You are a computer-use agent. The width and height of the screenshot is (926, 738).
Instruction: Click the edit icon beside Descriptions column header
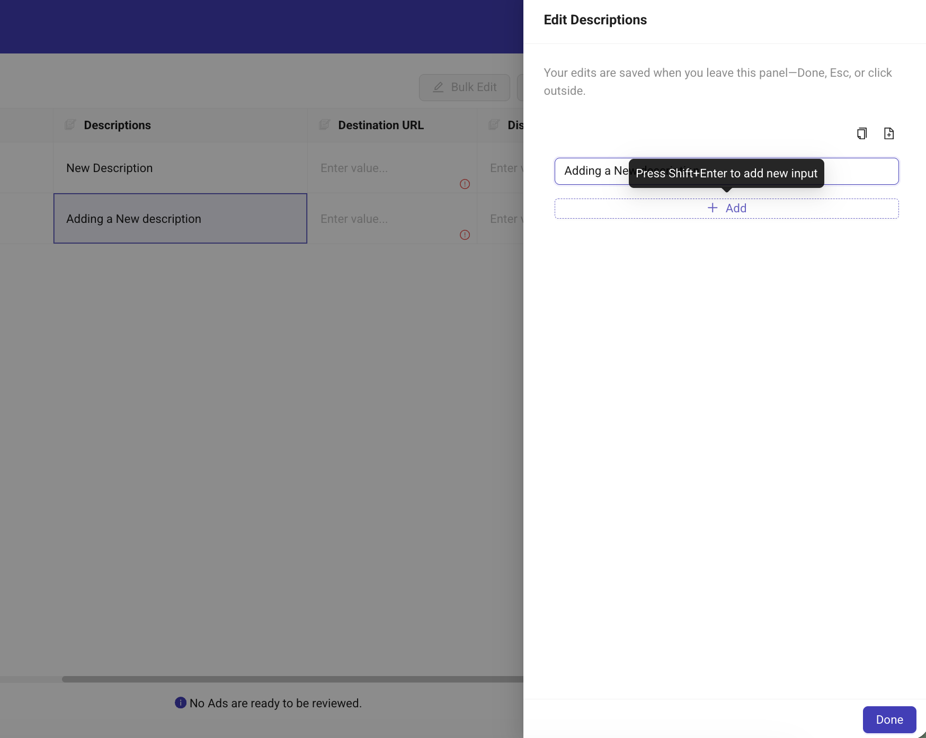[x=70, y=125]
